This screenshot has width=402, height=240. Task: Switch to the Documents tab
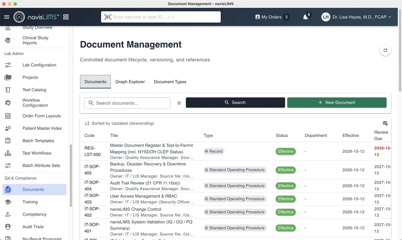coord(95,82)
